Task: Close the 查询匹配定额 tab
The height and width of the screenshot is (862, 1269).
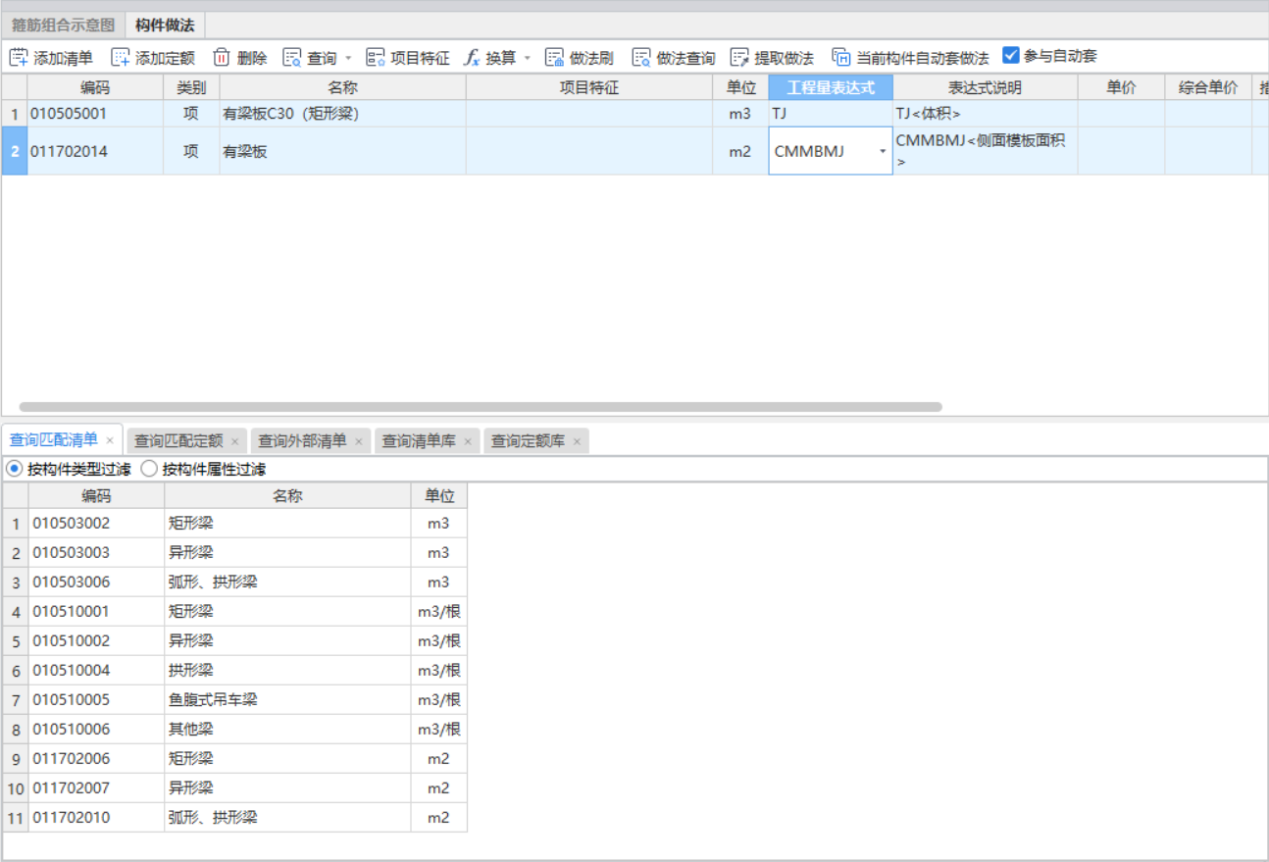Action: [x=234, y=442]
